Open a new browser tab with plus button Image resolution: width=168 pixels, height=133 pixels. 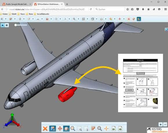coord(67,4)
